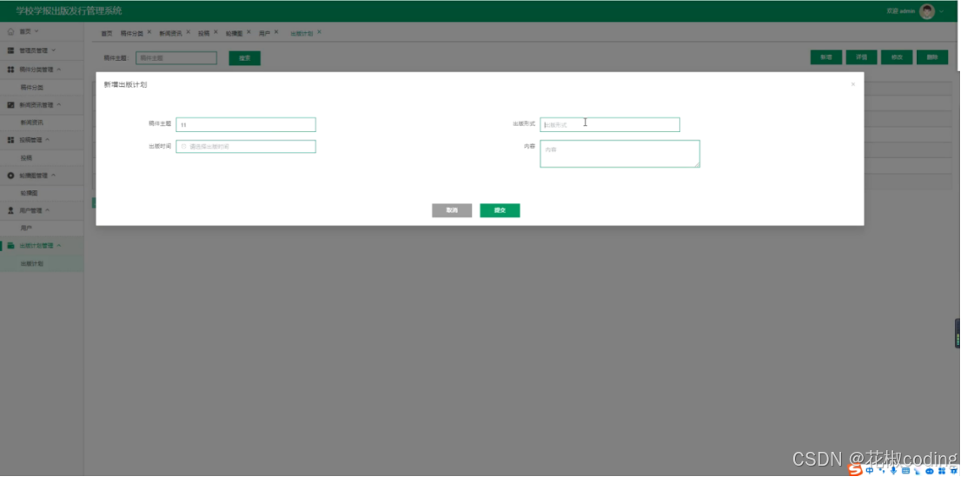Click the 出版计划管理 folder icon

pos(10,246)
